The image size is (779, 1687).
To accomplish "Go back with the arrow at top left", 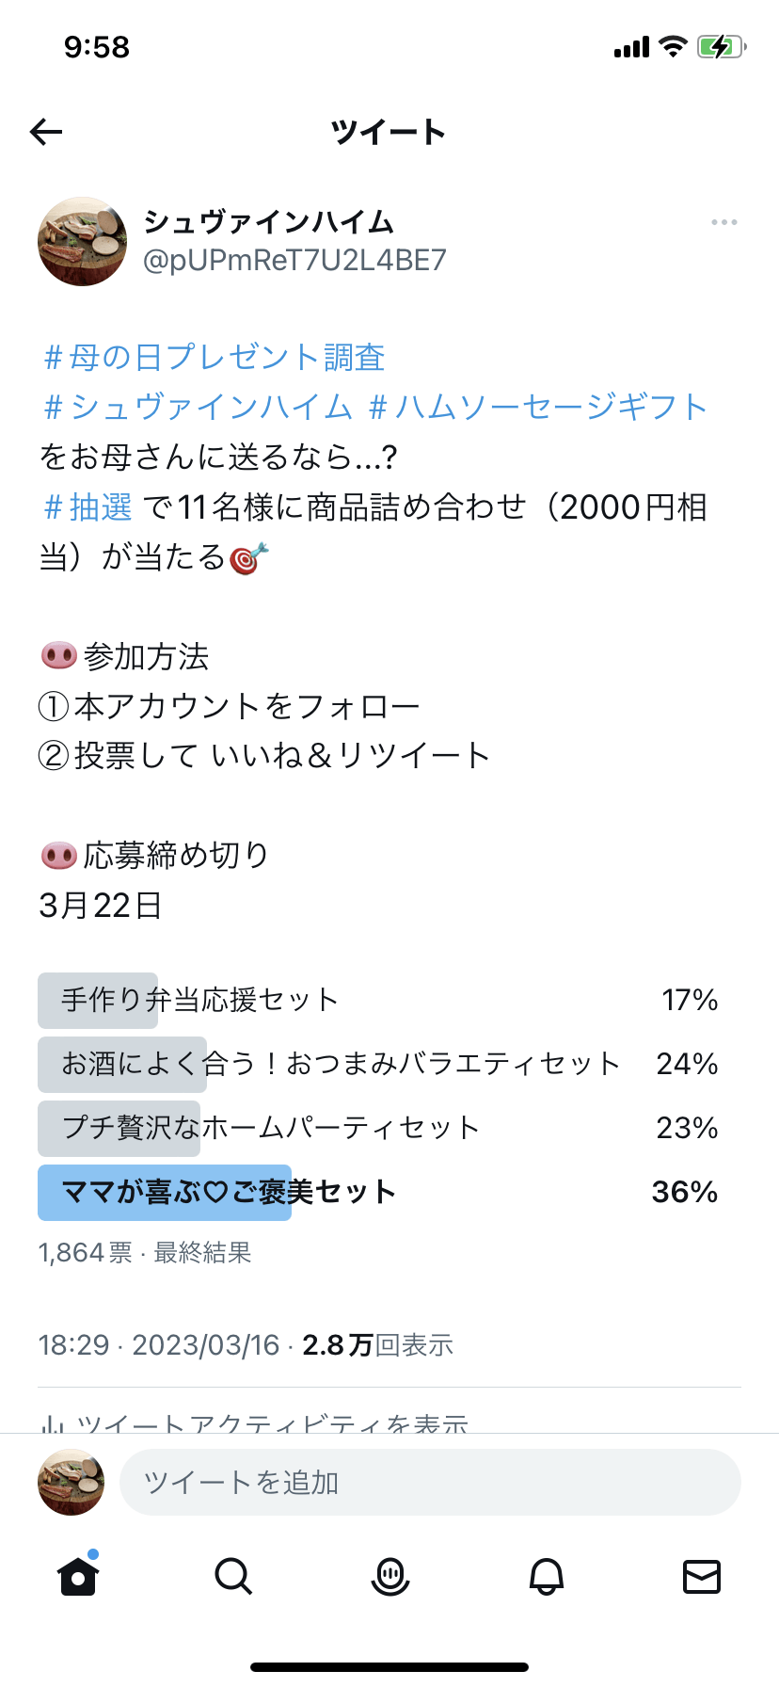I will [45, 132].
